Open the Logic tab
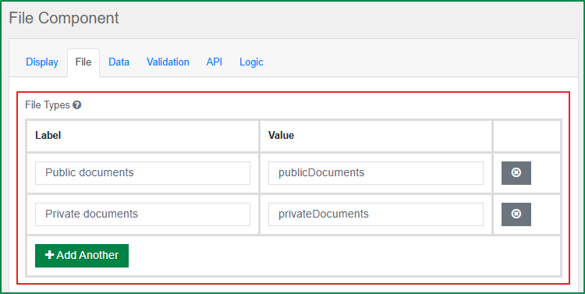The image size is (585, 294). click(251, 62)
